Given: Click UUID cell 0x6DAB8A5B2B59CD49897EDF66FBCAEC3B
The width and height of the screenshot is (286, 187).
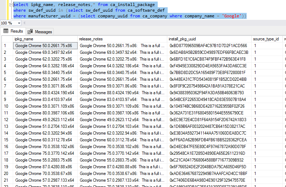Looking at the screenshot, I should tap(209, 52).
